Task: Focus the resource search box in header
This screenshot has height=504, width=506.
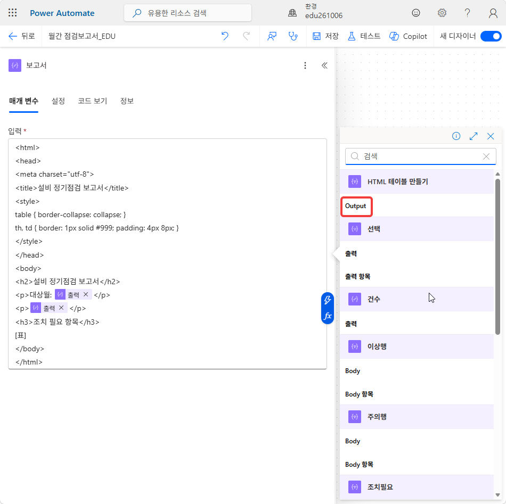Action: pos(187,13)
